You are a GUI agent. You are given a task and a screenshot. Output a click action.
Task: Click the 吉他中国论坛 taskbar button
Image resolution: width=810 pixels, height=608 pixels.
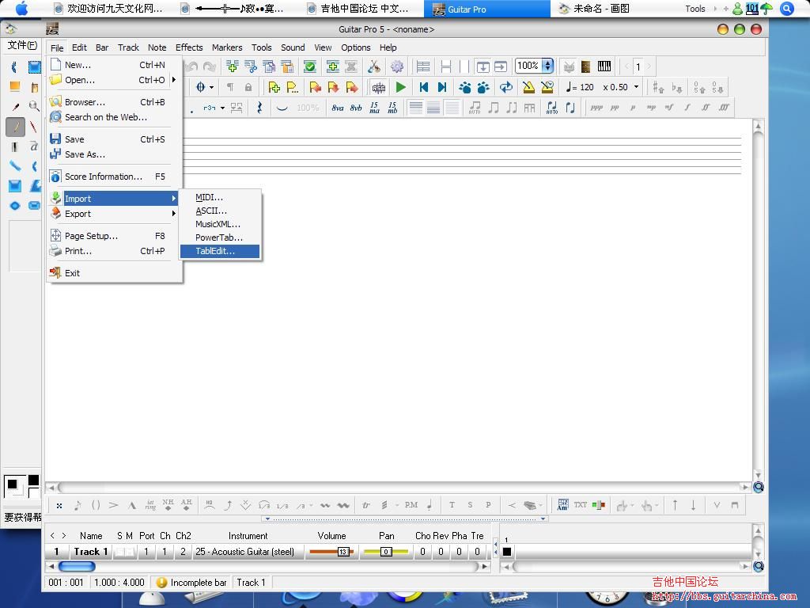coord(358,9)
